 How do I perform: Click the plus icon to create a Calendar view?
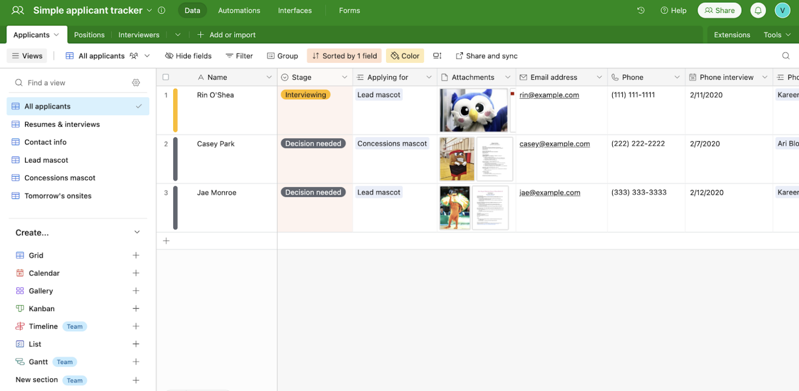(x=136, y=273)
